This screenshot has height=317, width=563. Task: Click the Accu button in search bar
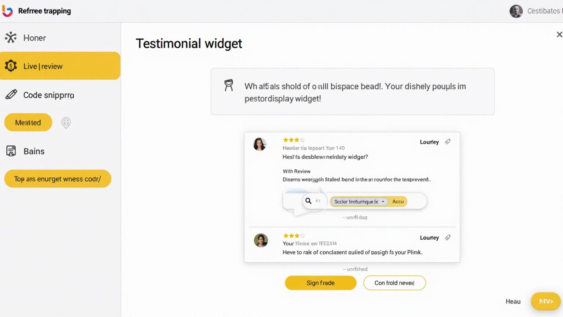tap(398, 201)
